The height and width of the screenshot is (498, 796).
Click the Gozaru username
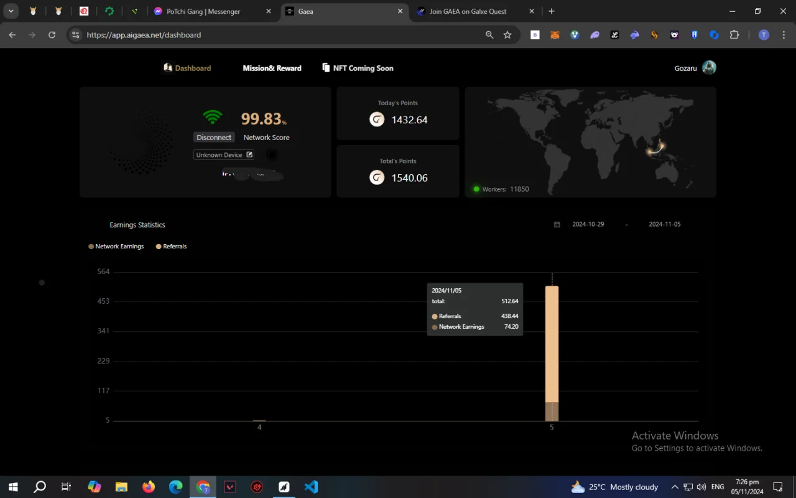point(685,68)
